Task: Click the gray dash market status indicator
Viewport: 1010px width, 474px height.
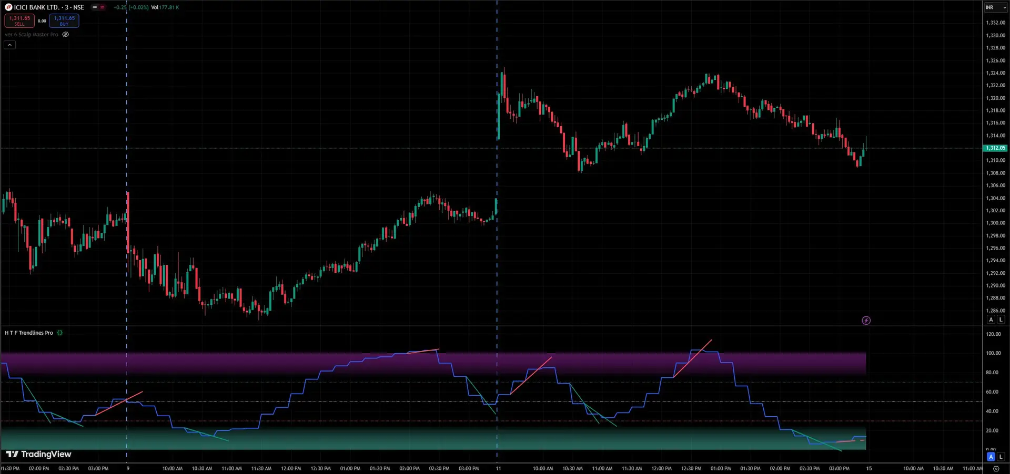Action: [x=95, y=7]
